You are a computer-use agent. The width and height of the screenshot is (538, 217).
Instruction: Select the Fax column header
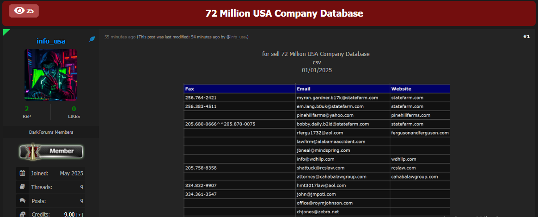click(190, 89)
